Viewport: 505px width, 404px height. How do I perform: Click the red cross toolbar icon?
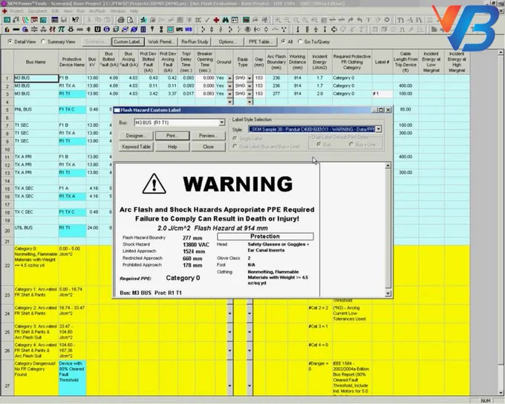[x=216, y=20]
